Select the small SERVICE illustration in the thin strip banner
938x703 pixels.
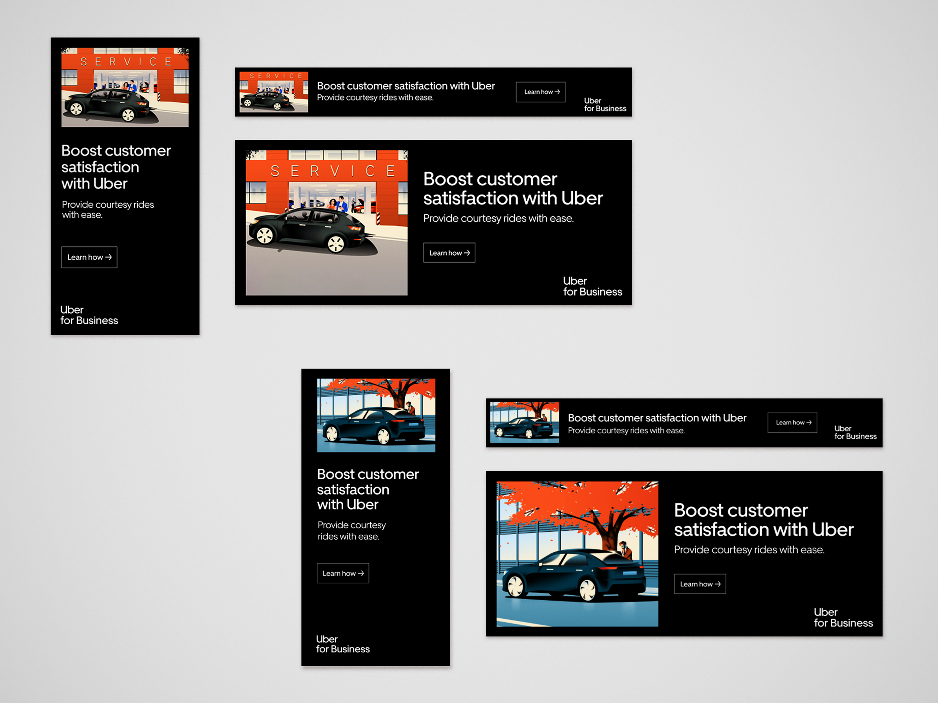coord(274,92)
